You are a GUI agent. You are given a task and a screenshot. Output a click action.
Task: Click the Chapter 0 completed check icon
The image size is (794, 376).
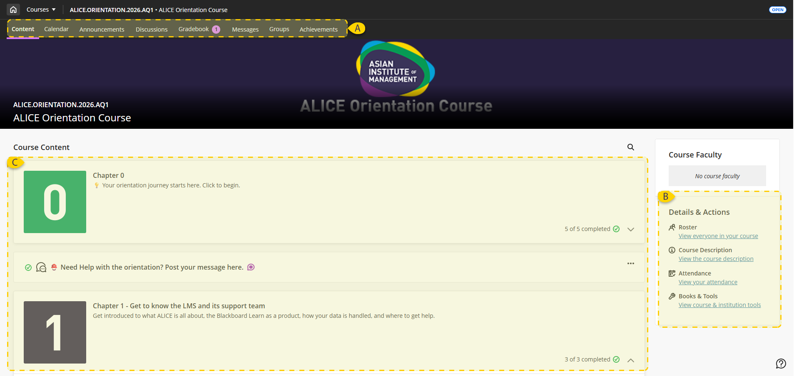pyautogui.click(x=616, y=229)
